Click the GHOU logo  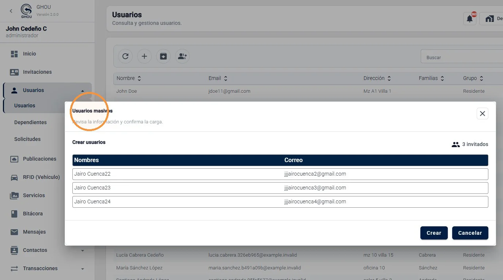tap(26, 11)
